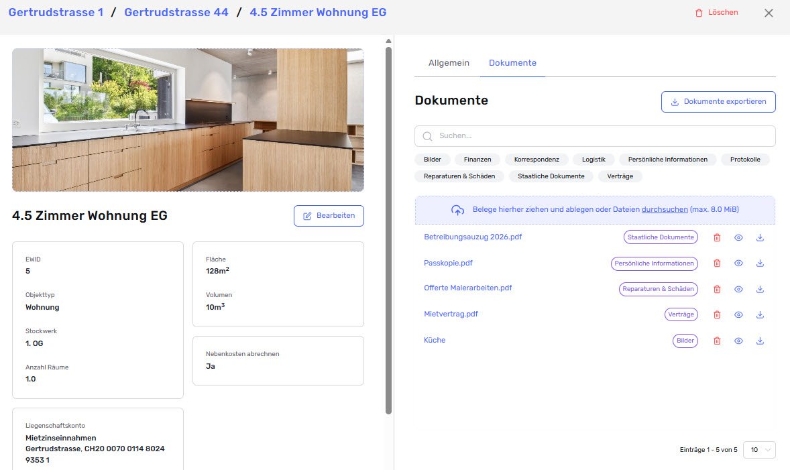Open the Küche document link

435,340
